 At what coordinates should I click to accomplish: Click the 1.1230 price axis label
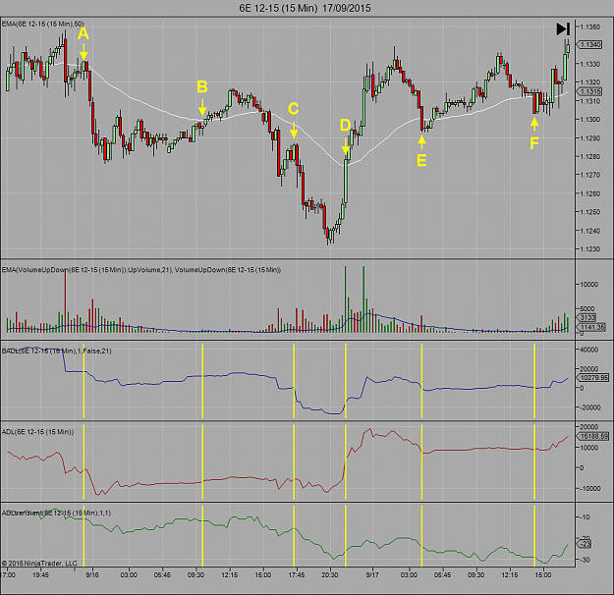(x=589, y=249)
